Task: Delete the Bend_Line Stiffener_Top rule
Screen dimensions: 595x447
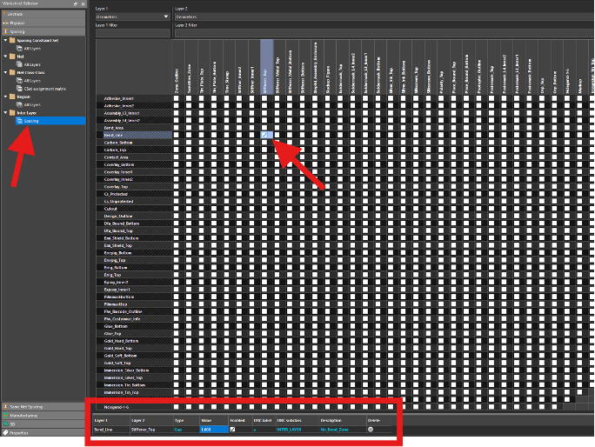Action: point(371,429)
